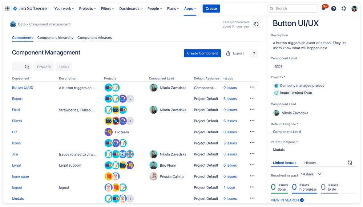Viewport: 363px width, 207px height.
Task: Click the Jira Software logo
Action: (x=30, y=9)
